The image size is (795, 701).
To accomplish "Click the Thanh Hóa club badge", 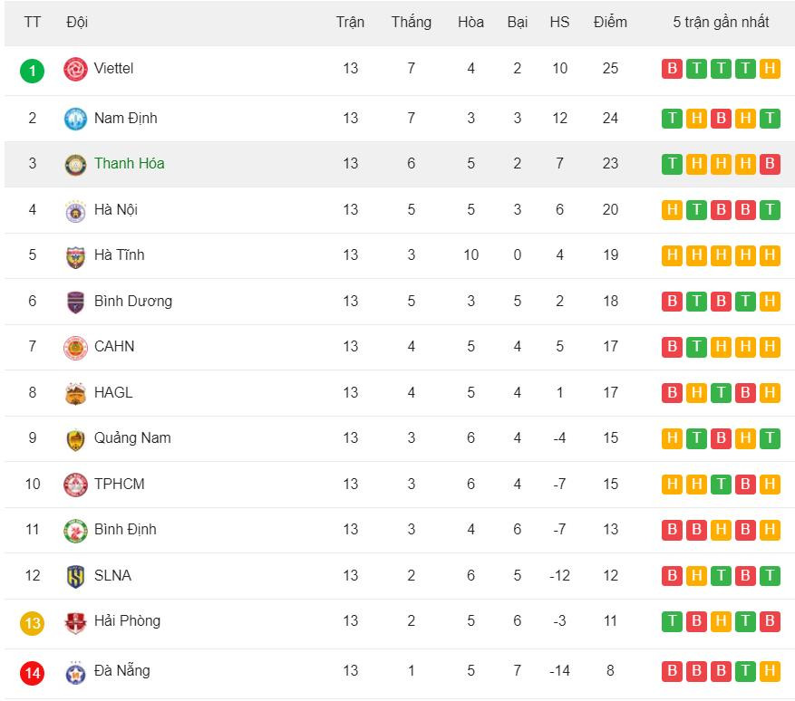I will coord(75,164).
